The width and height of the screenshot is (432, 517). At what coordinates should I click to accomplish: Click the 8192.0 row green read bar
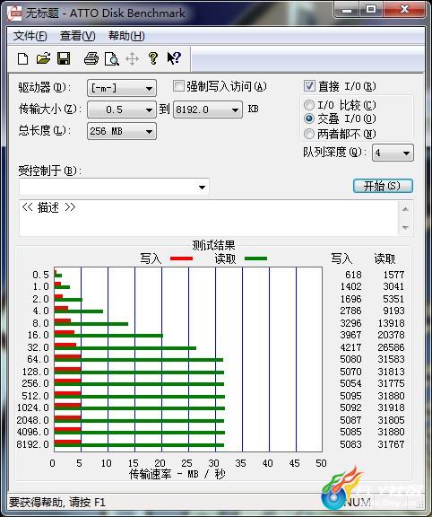click(x=139, y=445)
